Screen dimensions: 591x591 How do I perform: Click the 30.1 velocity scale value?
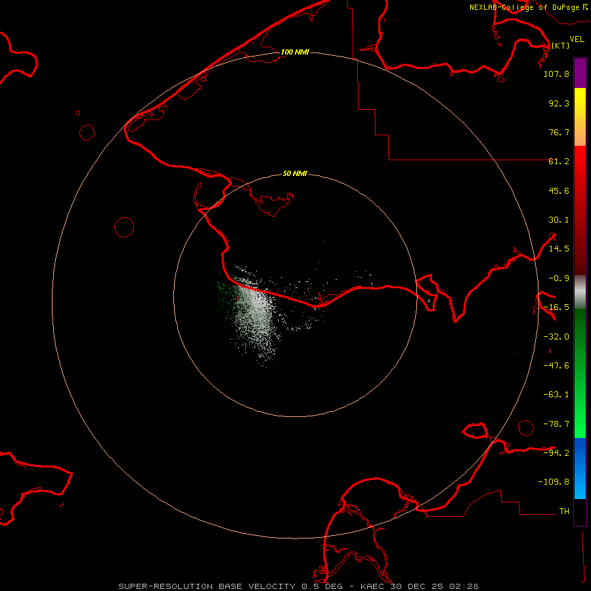[559, 220]
